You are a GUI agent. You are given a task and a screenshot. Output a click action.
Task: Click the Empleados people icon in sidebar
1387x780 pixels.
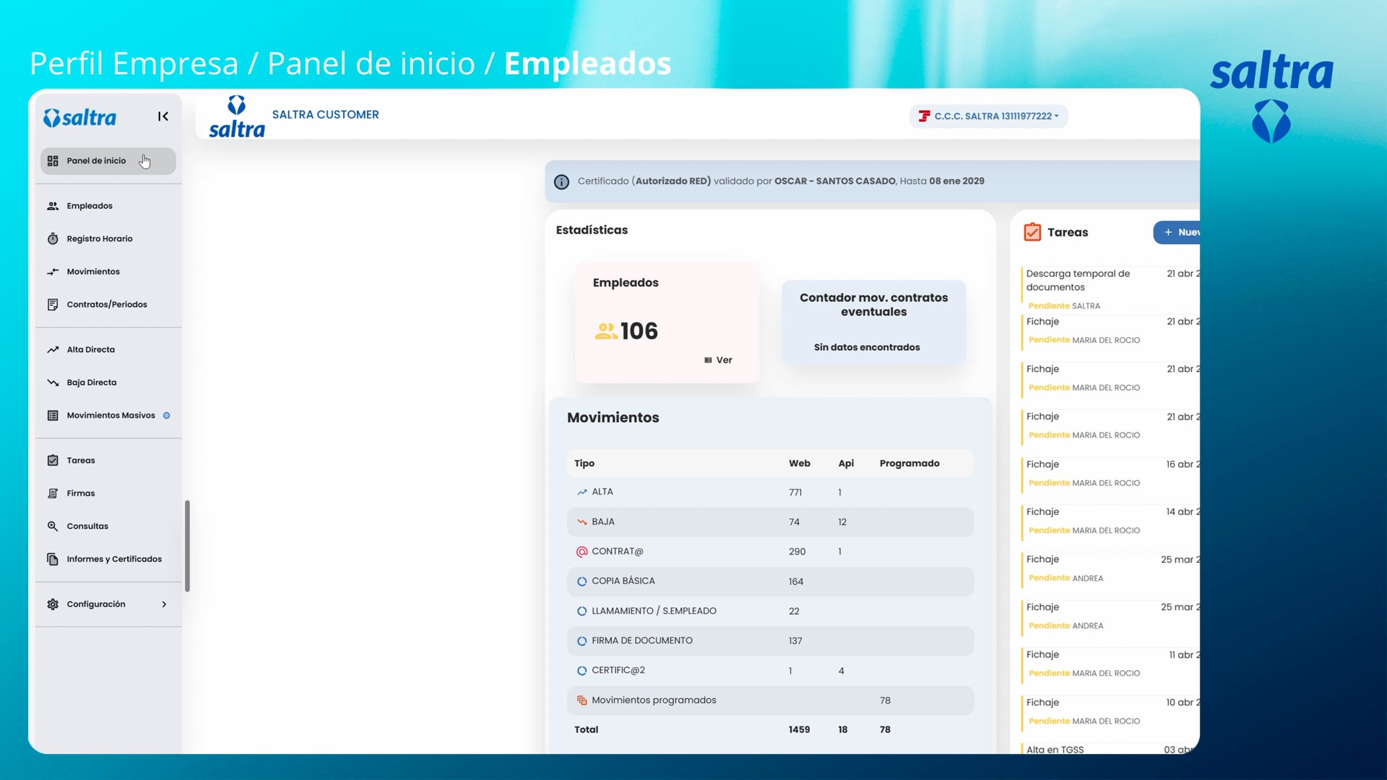pyautogui.click(x=53, y=206)
